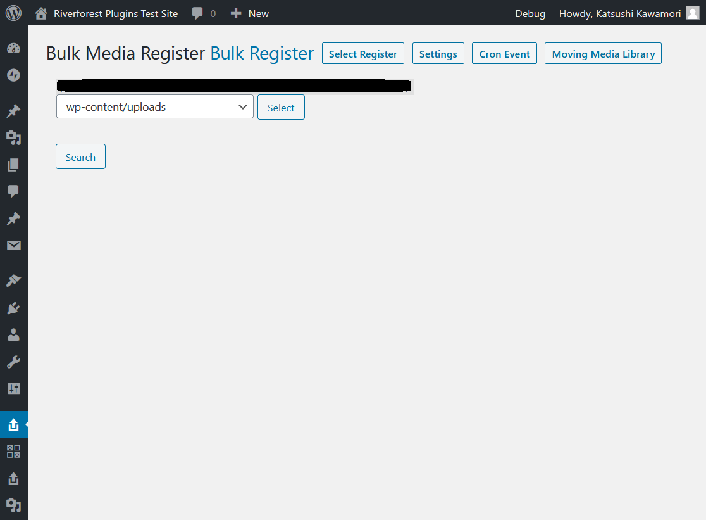Click the home icon beside the site name

[41, 13]
